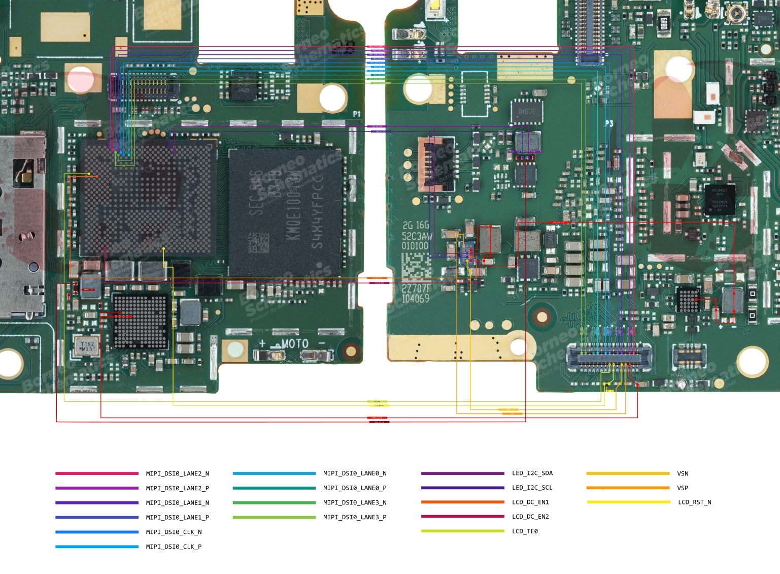
Task: Click the LED_I2C_SDA legend label
Action: (x=532, y=473)
